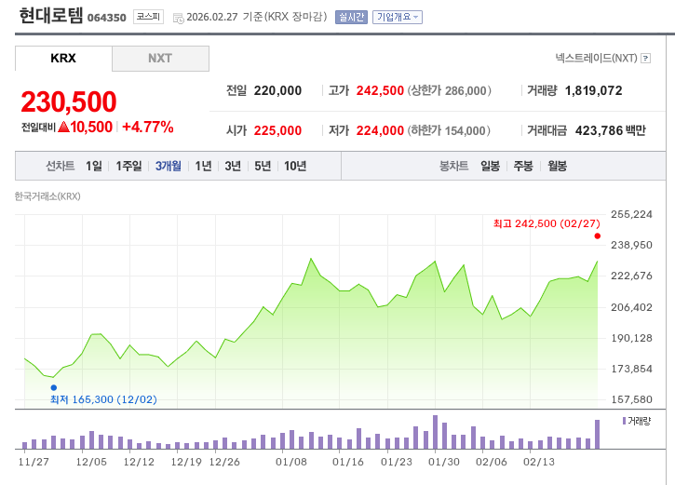
Task: Click the 255,224 price axis label
Action: coord(632,214)
